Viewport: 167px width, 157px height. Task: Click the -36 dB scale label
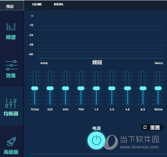tap(31, 45)
